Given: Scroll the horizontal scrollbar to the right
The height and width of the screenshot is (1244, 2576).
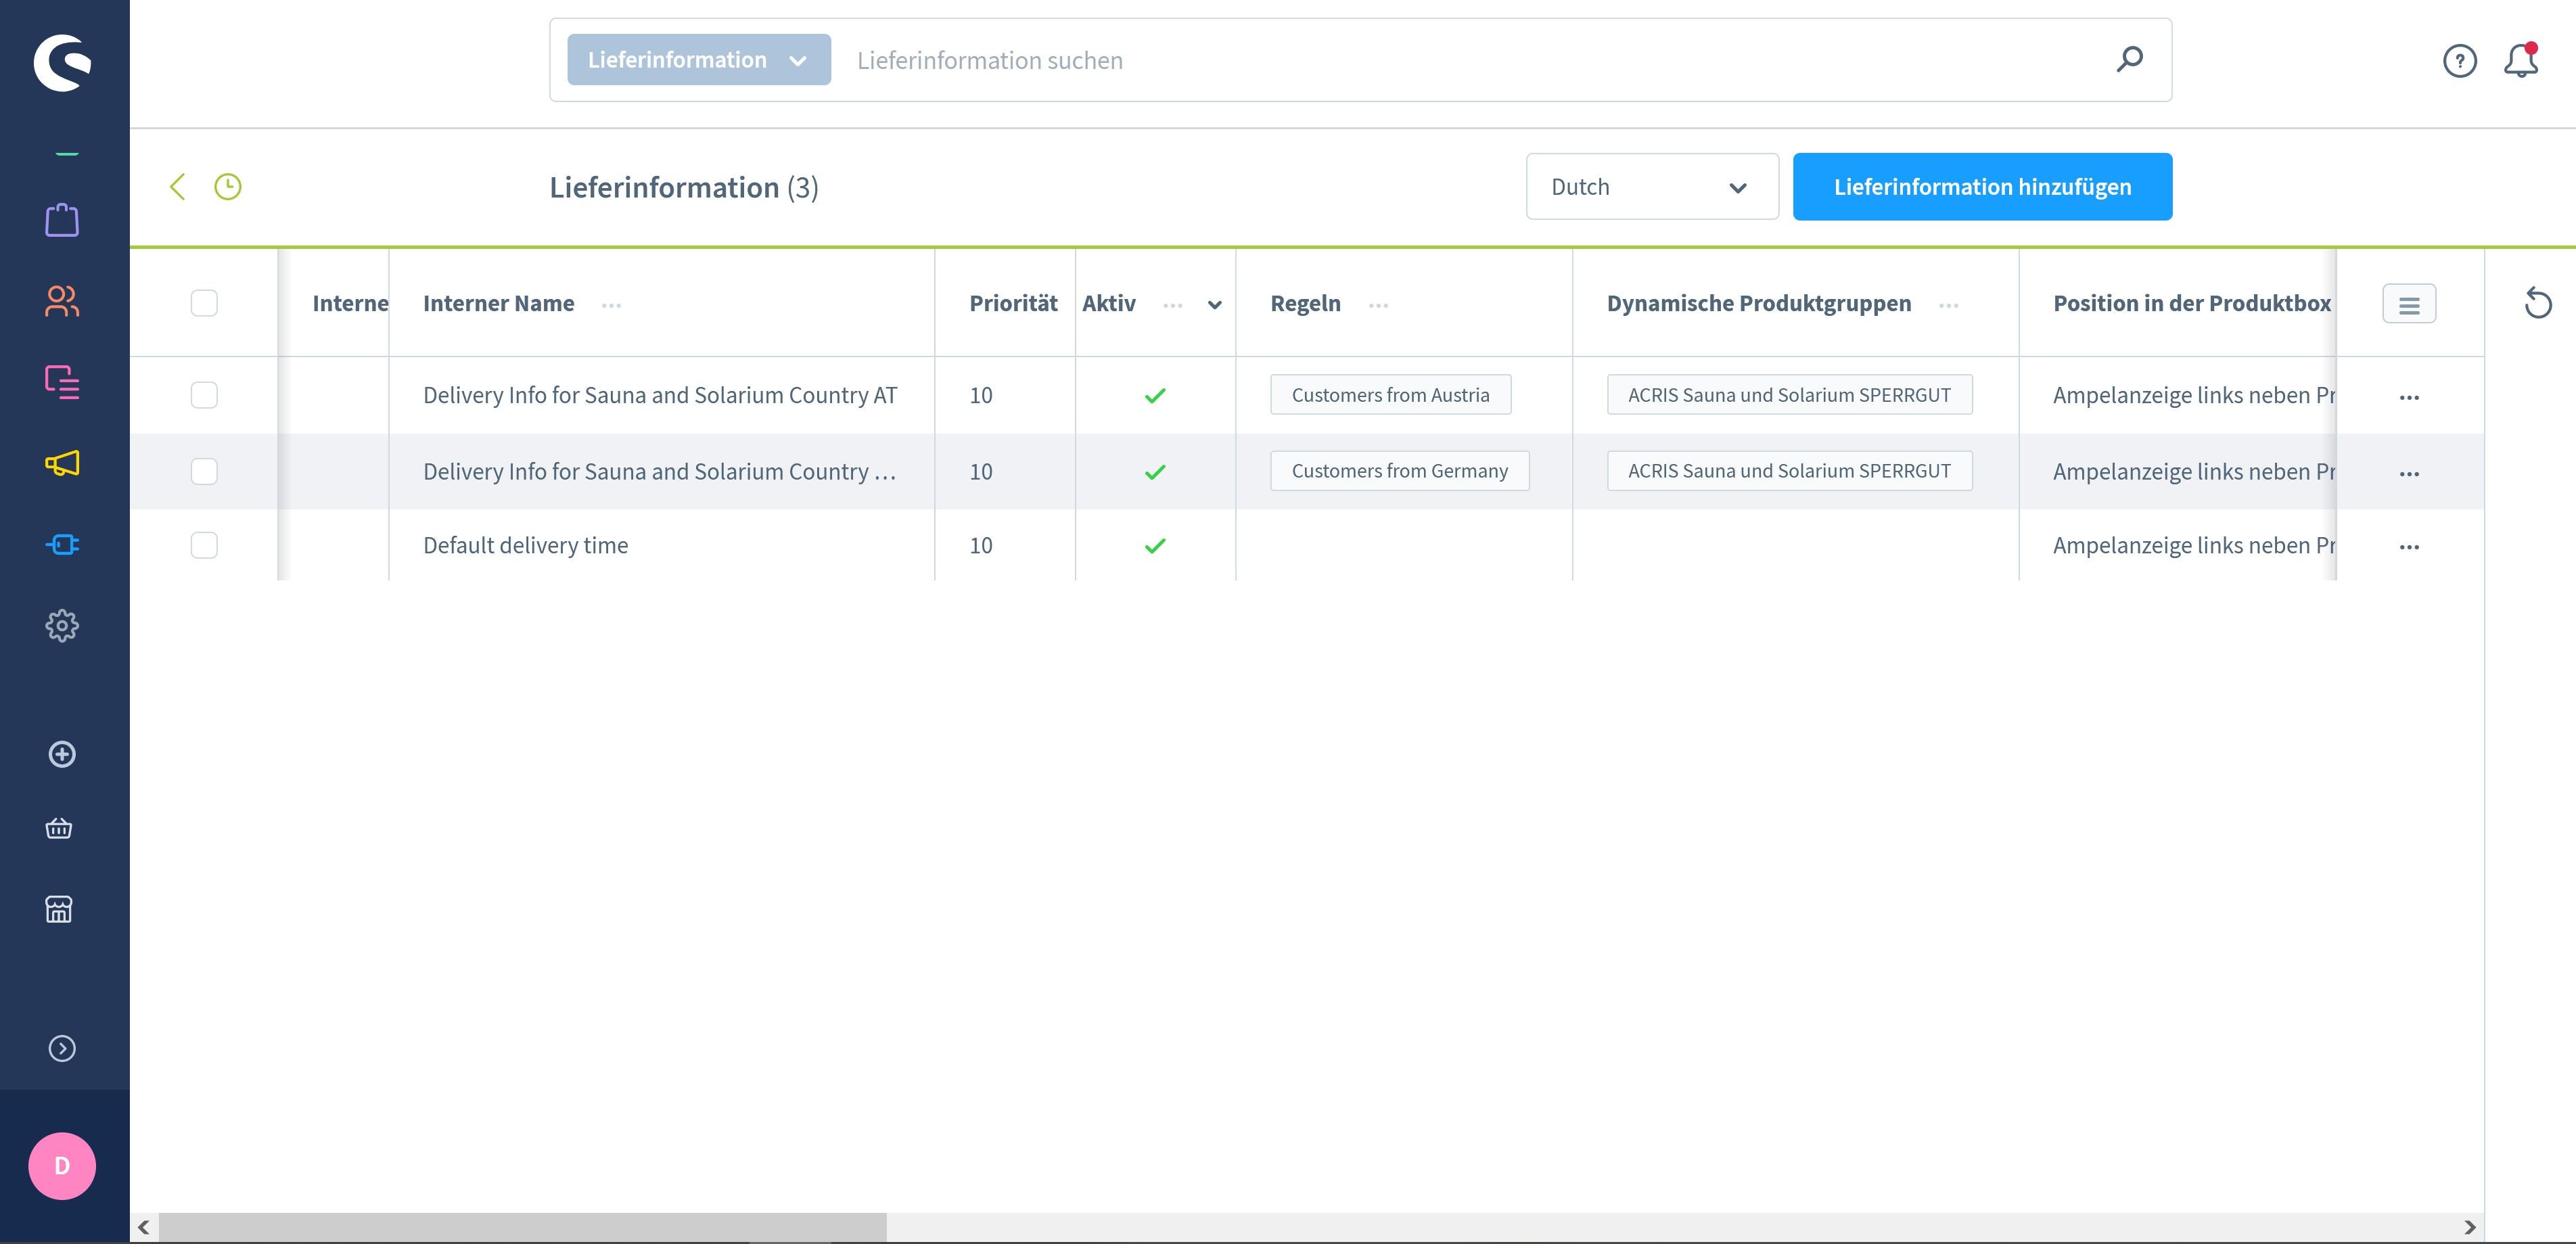Looking at the screenshot, I should (x=2471, y=1226).
